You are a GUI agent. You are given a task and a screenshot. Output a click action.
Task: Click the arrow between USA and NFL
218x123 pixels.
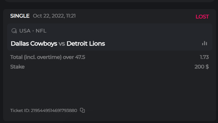click(33, 31)
